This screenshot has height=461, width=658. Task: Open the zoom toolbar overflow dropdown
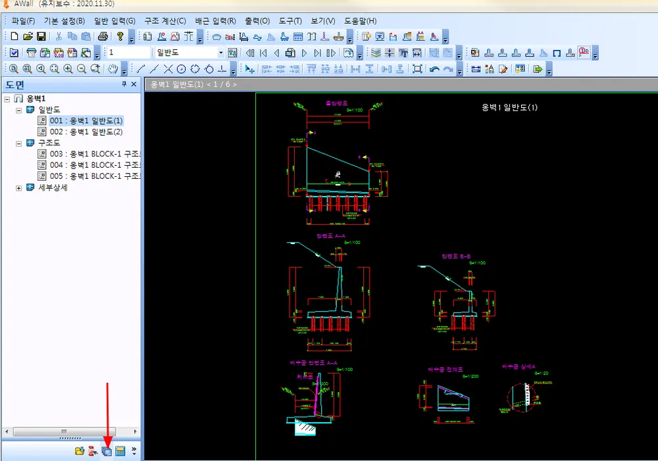coord(124,69)
